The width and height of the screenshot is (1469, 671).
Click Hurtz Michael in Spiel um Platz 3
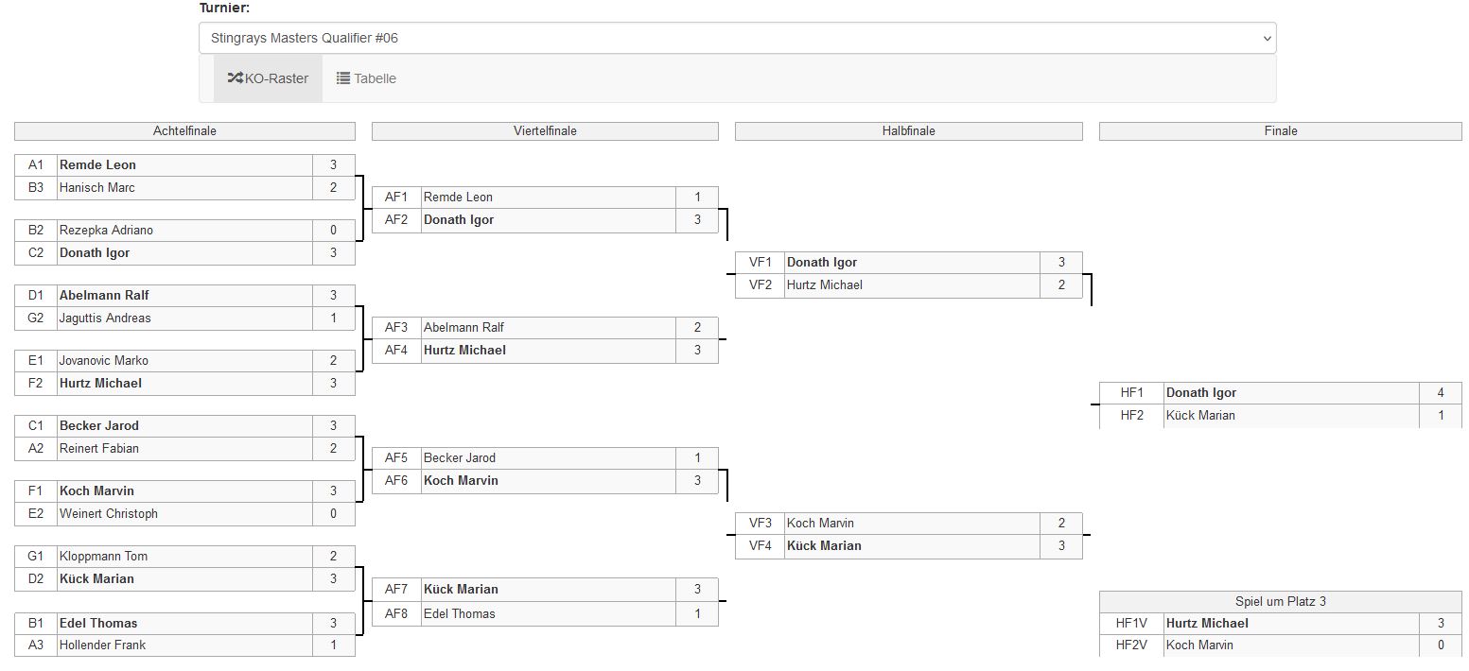1207,624
